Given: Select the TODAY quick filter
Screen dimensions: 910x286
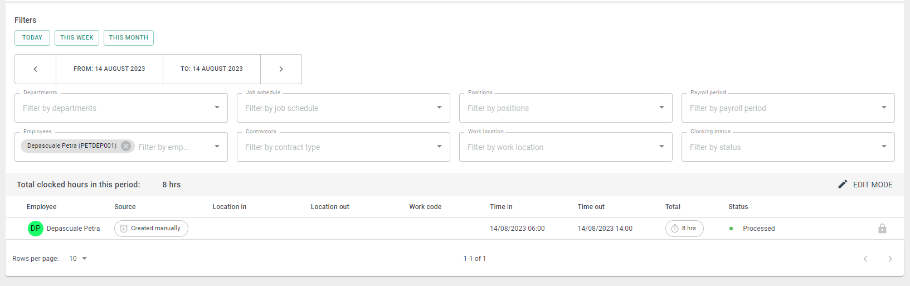Looking at the screenshot, I should pyautogui.click(x=32, y=38).
